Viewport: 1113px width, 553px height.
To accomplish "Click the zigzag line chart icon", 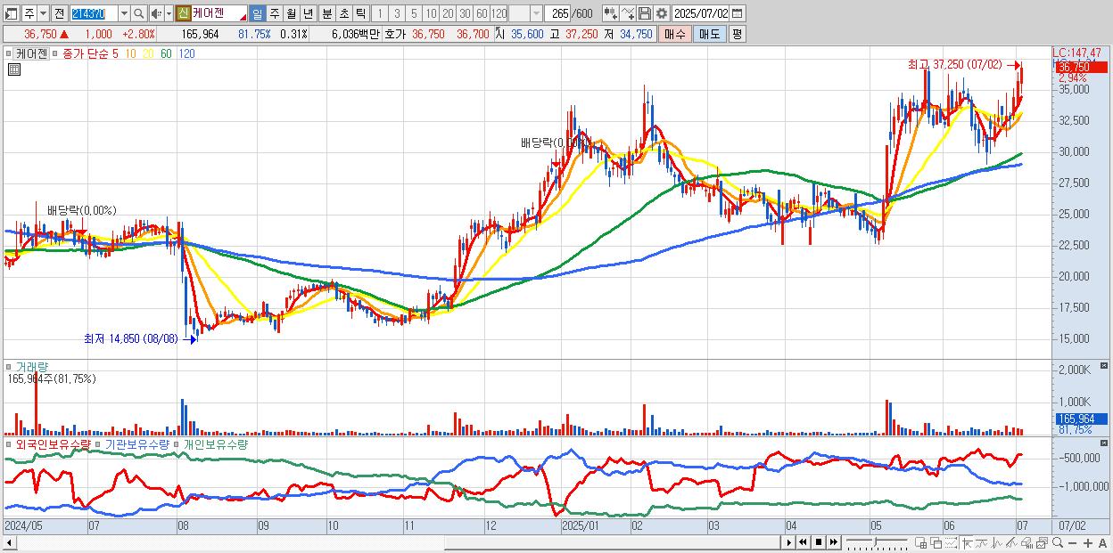I will pyautogui.click(x=997, y=543).
